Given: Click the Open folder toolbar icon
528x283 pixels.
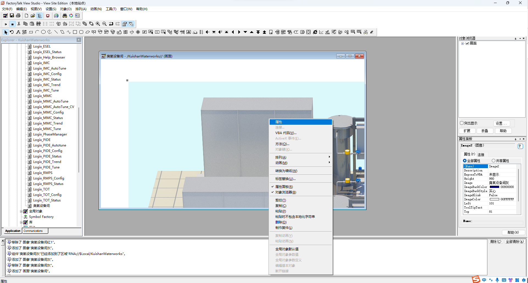Looking at the screenshot, I should point(33,16).
